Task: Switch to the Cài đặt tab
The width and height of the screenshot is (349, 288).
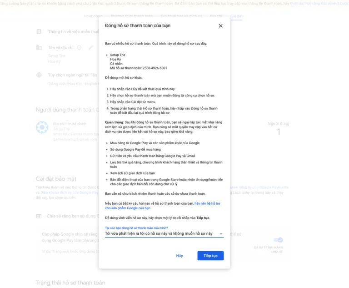Action: 236,16
